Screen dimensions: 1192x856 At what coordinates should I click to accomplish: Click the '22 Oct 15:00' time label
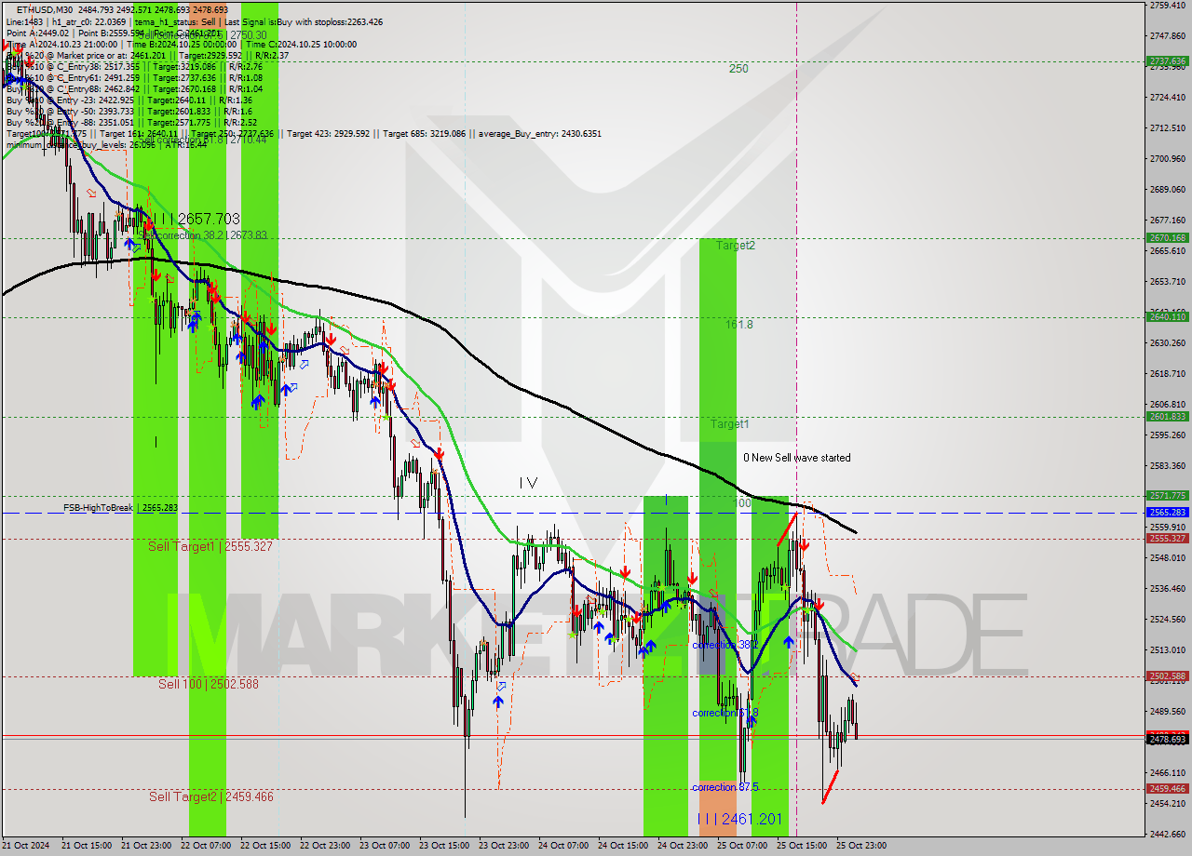point(267,846)
